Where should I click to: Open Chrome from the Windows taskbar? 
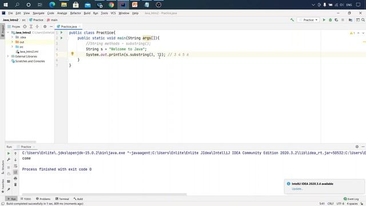[111, 5]
